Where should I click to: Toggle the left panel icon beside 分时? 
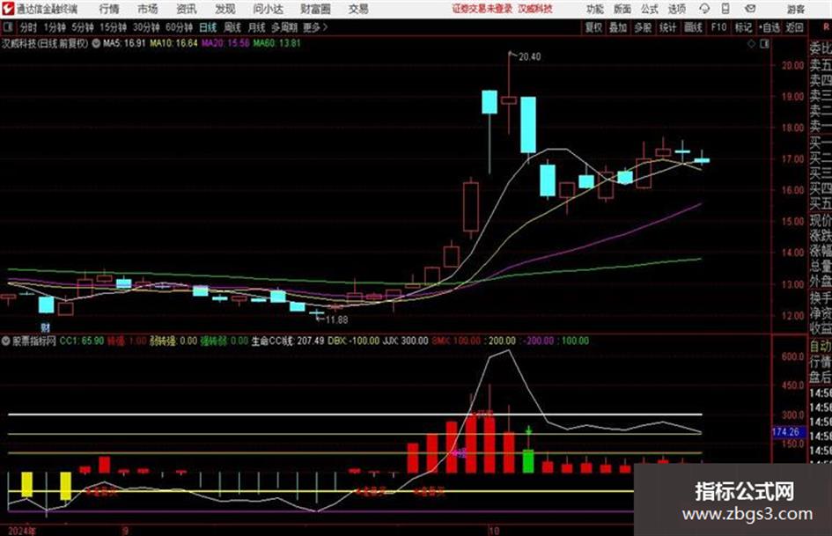coord(7,27)
